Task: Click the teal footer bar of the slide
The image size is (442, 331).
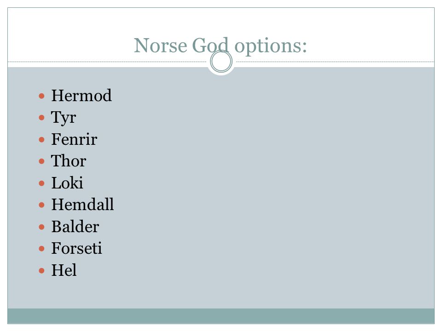Action: 221,316
